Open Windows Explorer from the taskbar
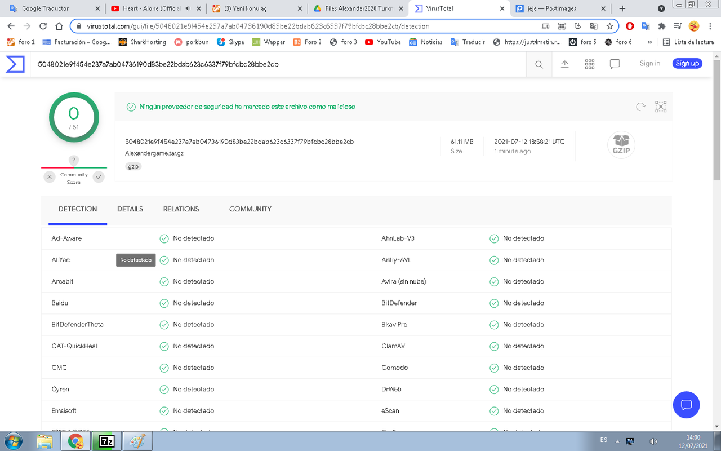 [x=44, y=441]
